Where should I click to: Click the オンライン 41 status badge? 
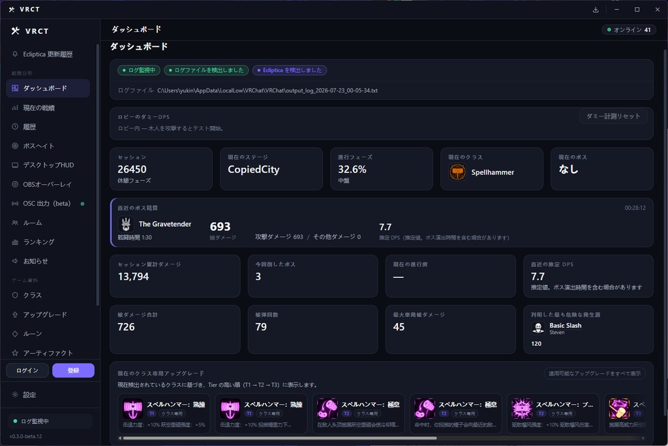(629, 30)
